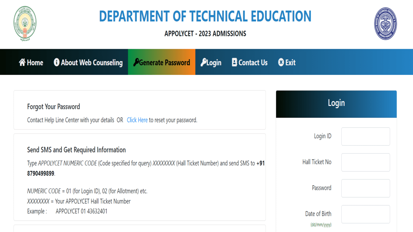Click the house icon beside Home
Viewport: 413px width, 232px height.
(x=22, y=62)
